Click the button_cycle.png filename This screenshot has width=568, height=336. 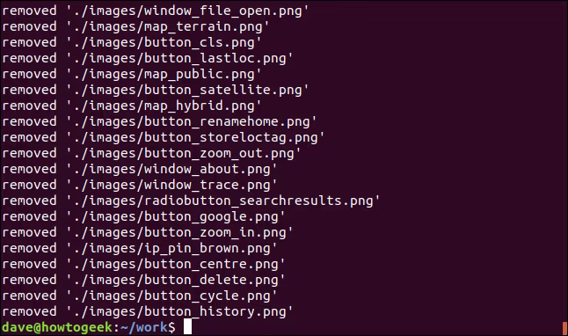pos(208,296)
